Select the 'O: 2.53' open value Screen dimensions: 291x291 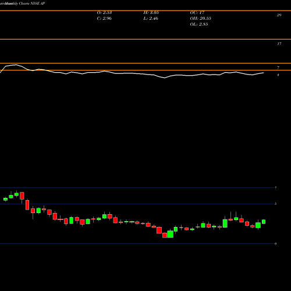(x=104, y=13)
